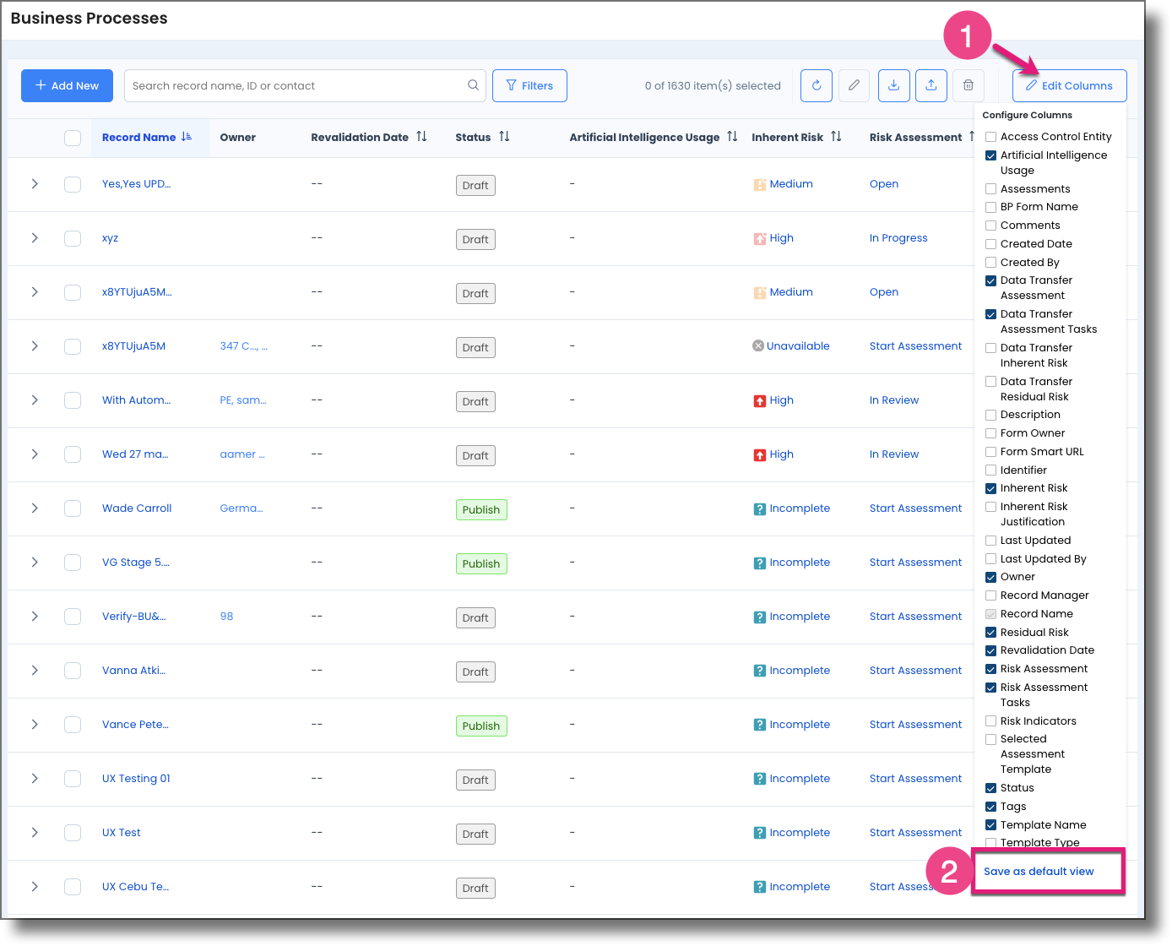Click the Record Name sort icon

[x=187, y=136]
